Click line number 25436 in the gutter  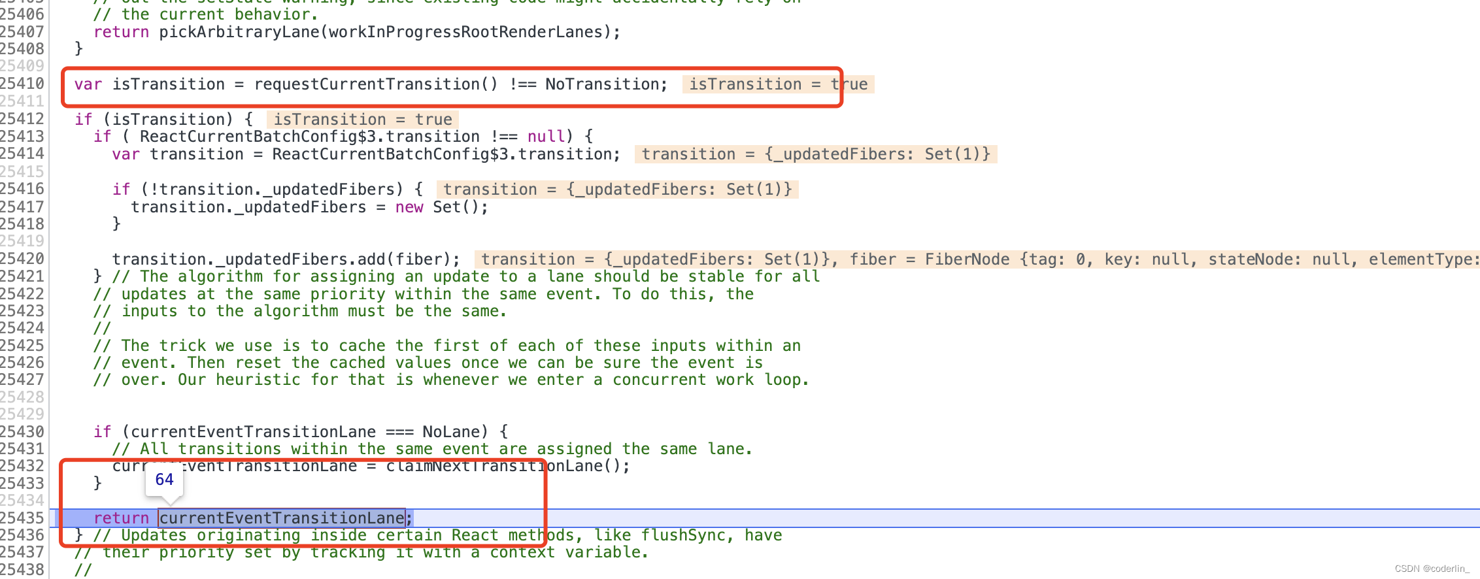pos(22,535)
